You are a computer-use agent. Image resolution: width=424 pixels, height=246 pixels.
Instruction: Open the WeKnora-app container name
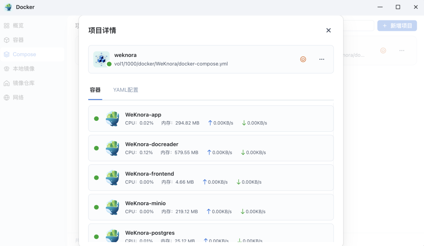(143, 115)
